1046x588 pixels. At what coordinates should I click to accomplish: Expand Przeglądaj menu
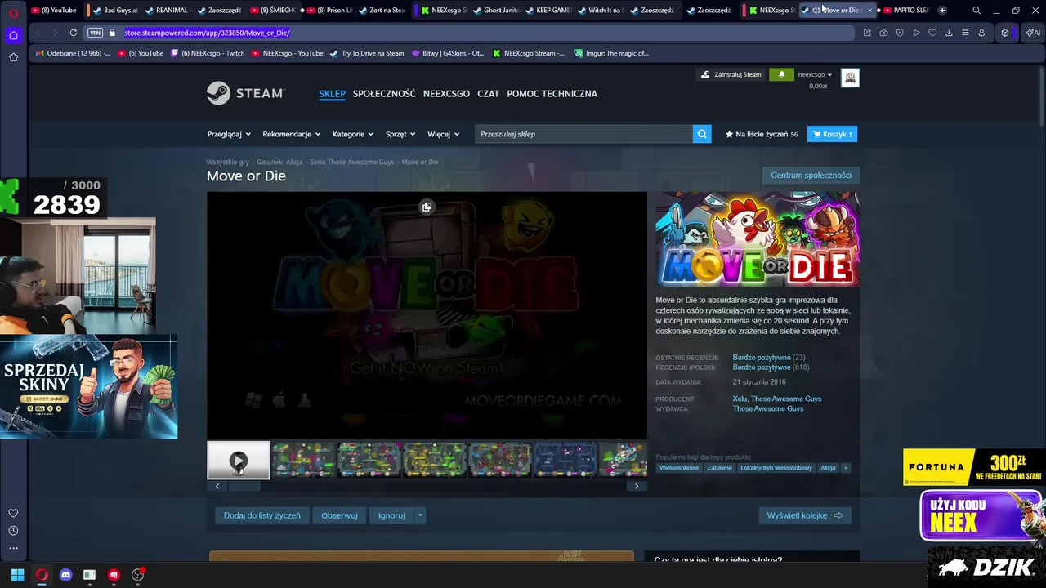(x=229, y=134)
